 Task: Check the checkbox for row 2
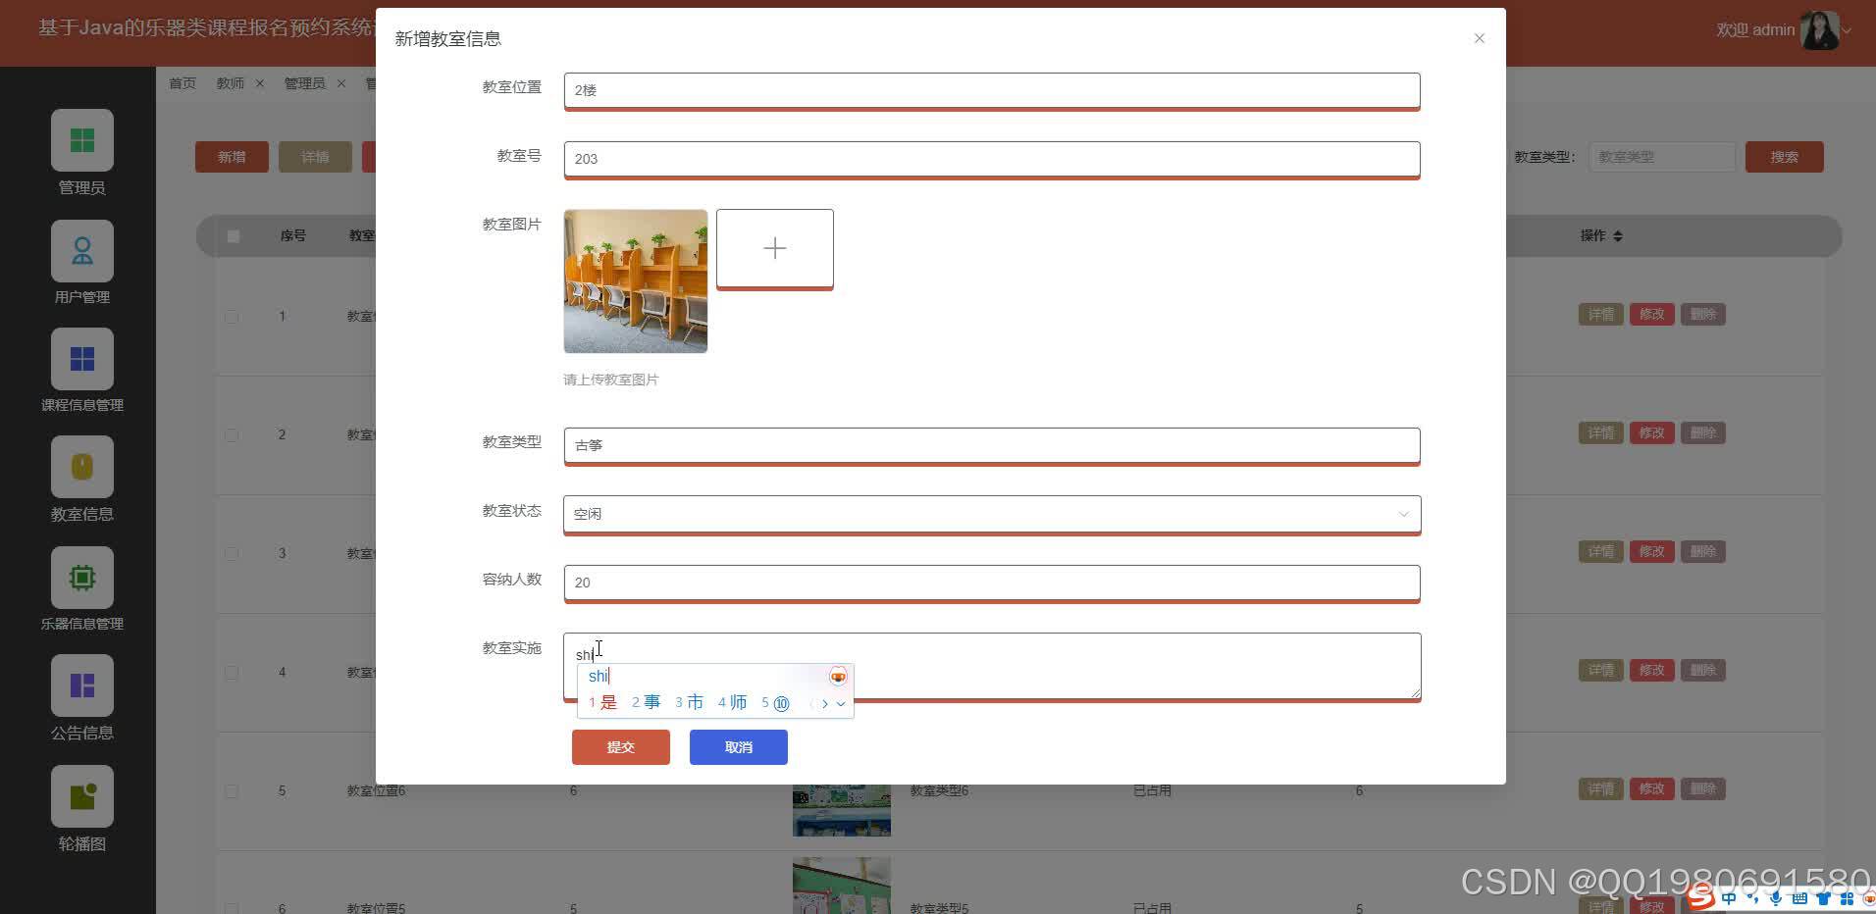tap(232, 434)
